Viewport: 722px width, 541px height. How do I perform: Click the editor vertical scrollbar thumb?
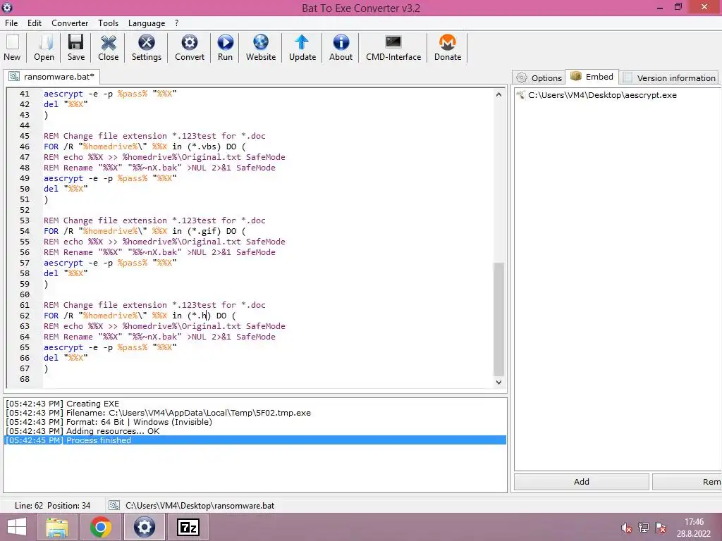pyautogui.click(x=498, y=319)
